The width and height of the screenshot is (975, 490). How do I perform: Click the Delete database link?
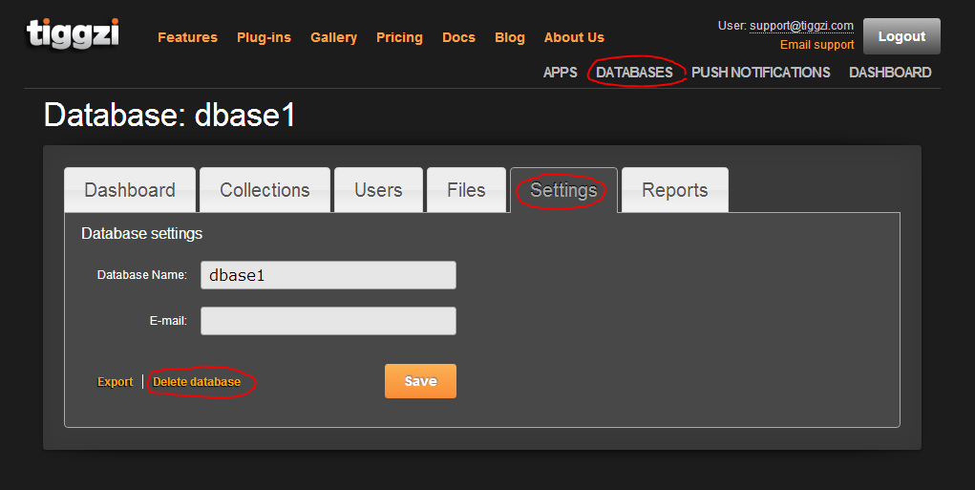tap(197, 382)
